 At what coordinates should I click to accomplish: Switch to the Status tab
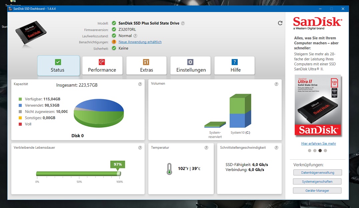click(x=59, y=66)
